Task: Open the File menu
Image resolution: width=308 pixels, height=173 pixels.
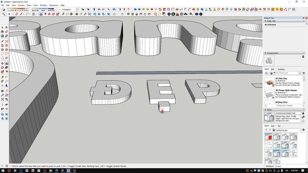Action: tap(2, 5)
